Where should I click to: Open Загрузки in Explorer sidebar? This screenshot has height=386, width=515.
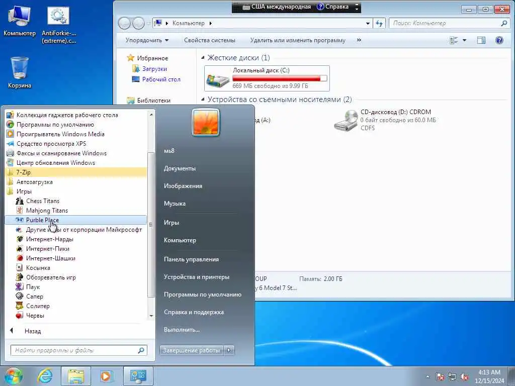pos(154,69)
